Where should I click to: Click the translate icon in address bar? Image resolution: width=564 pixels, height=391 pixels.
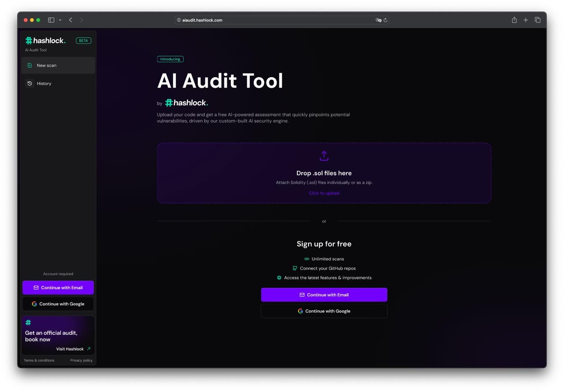coord(378,20)
